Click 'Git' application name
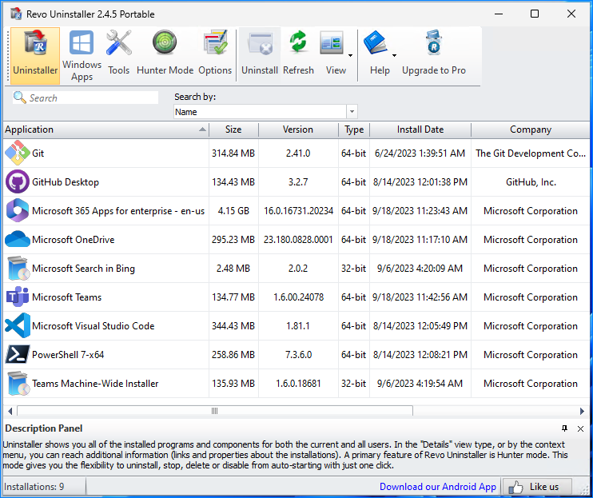Viewport: 593px width, 498px height. 38,153
